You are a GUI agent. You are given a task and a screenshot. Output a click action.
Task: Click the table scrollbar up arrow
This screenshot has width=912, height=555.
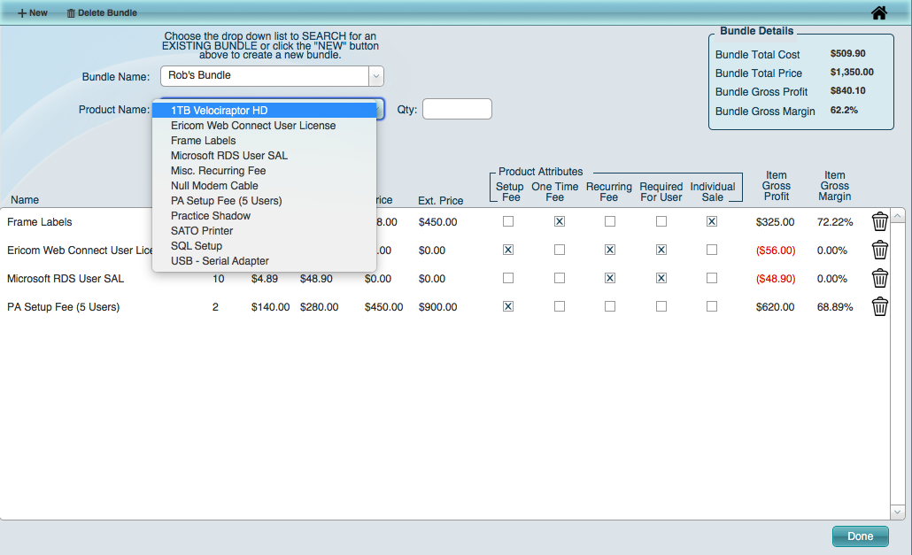coord(898,216)
